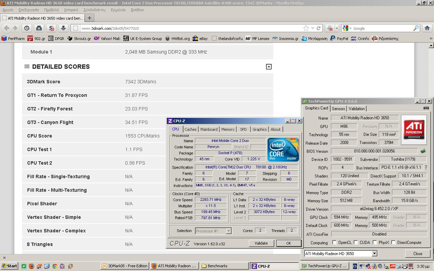Open the PeriPharm bookmark
Viewport: 434px width, 271px height.
click(x=13, y=39)
